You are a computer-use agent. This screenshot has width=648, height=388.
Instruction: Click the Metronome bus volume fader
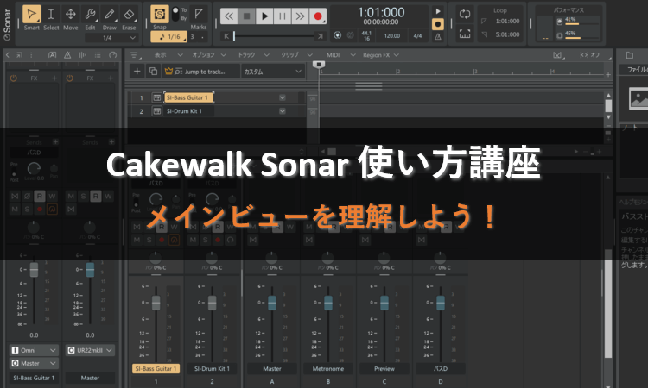(327, 304)
